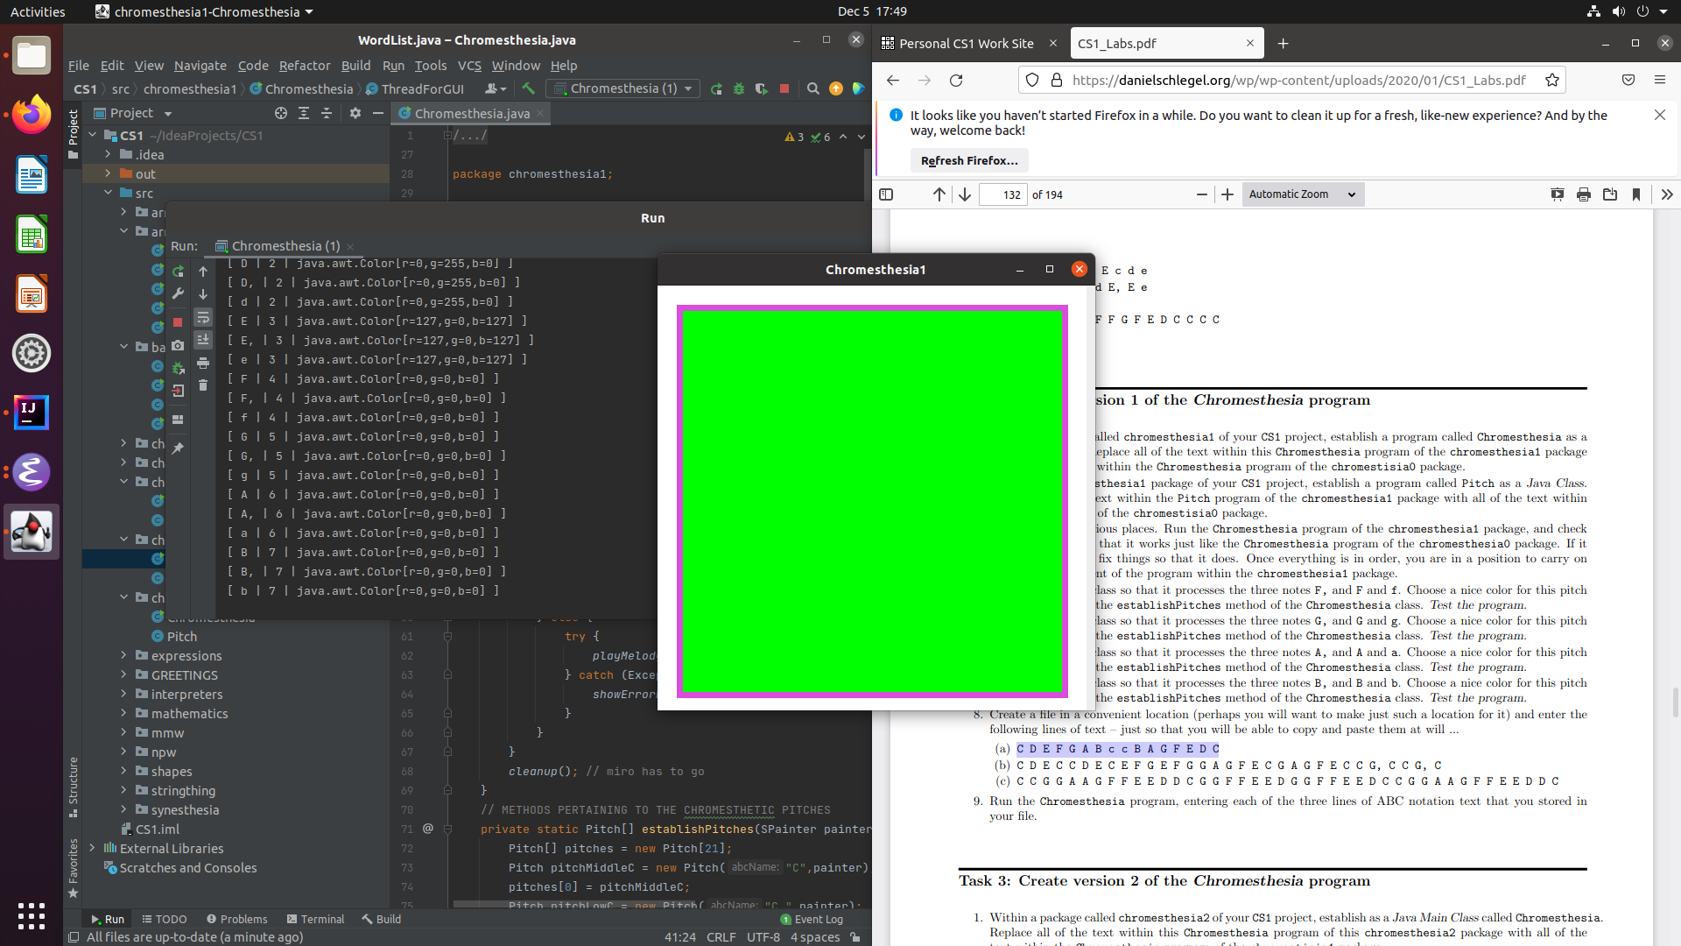Stop process using Run panel red square

pos(178,322)
